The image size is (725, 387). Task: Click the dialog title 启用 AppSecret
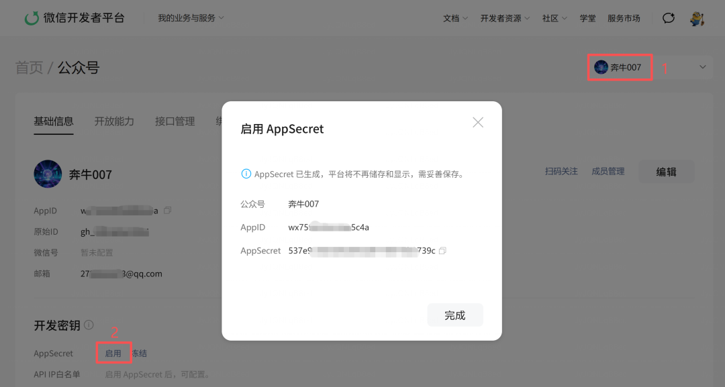pyautogui.click(x=282, y=129)
